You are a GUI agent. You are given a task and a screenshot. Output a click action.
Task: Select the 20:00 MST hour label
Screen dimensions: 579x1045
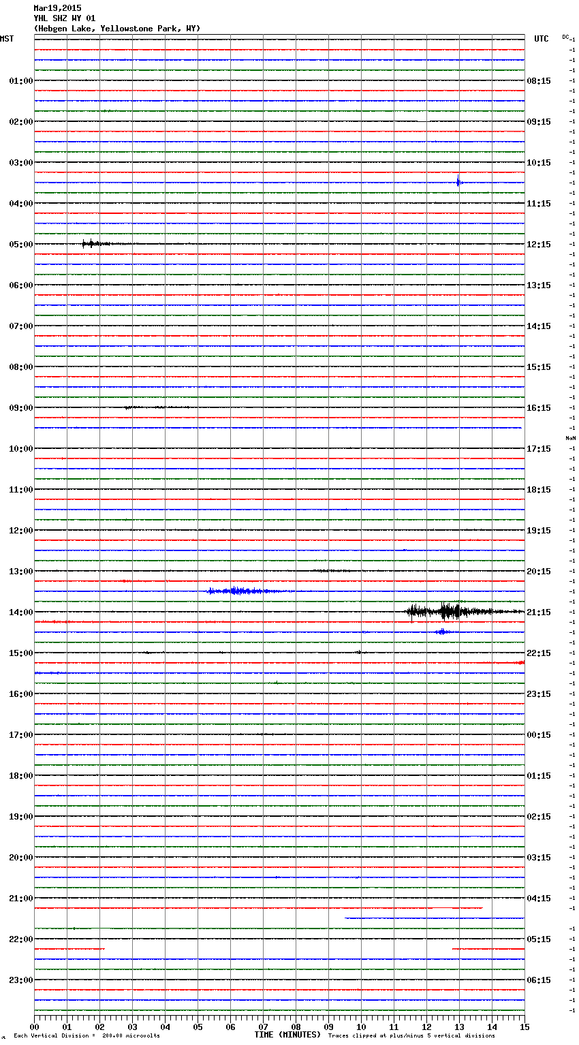pos(20,858)
